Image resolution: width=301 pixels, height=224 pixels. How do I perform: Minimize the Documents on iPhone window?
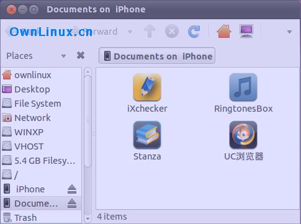pos(22,9)
